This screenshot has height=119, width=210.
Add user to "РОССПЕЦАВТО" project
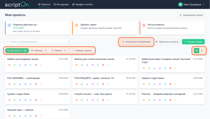coord(98,84)
